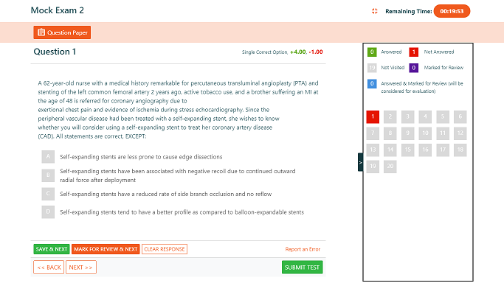The image size is (504, 283).
Task: Click Mark for Review & Next
Action: (x=106, y=249)
